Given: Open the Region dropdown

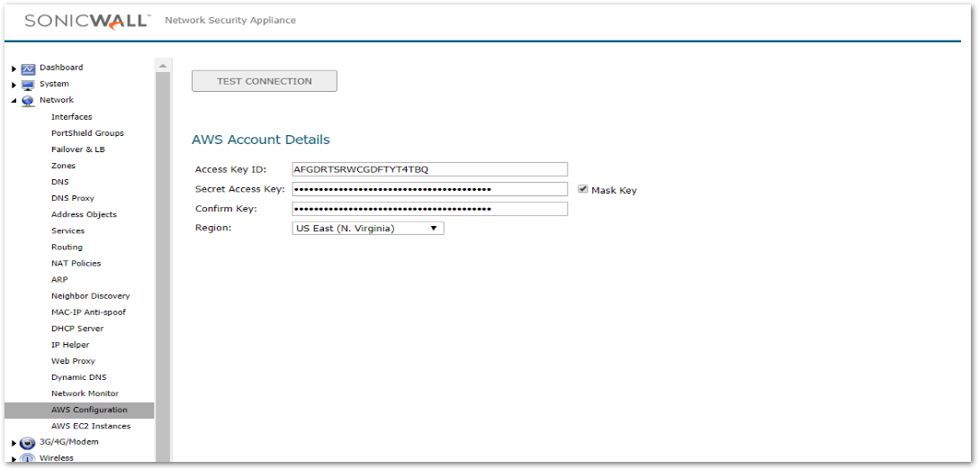Looking at the screenshot, I should click(x=368, y=229).
